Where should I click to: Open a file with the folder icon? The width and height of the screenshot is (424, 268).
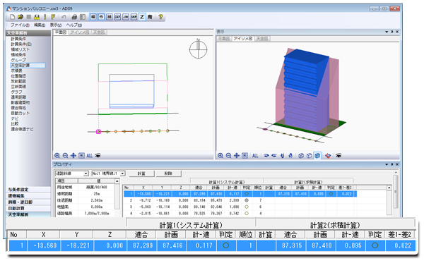point(20,17)
